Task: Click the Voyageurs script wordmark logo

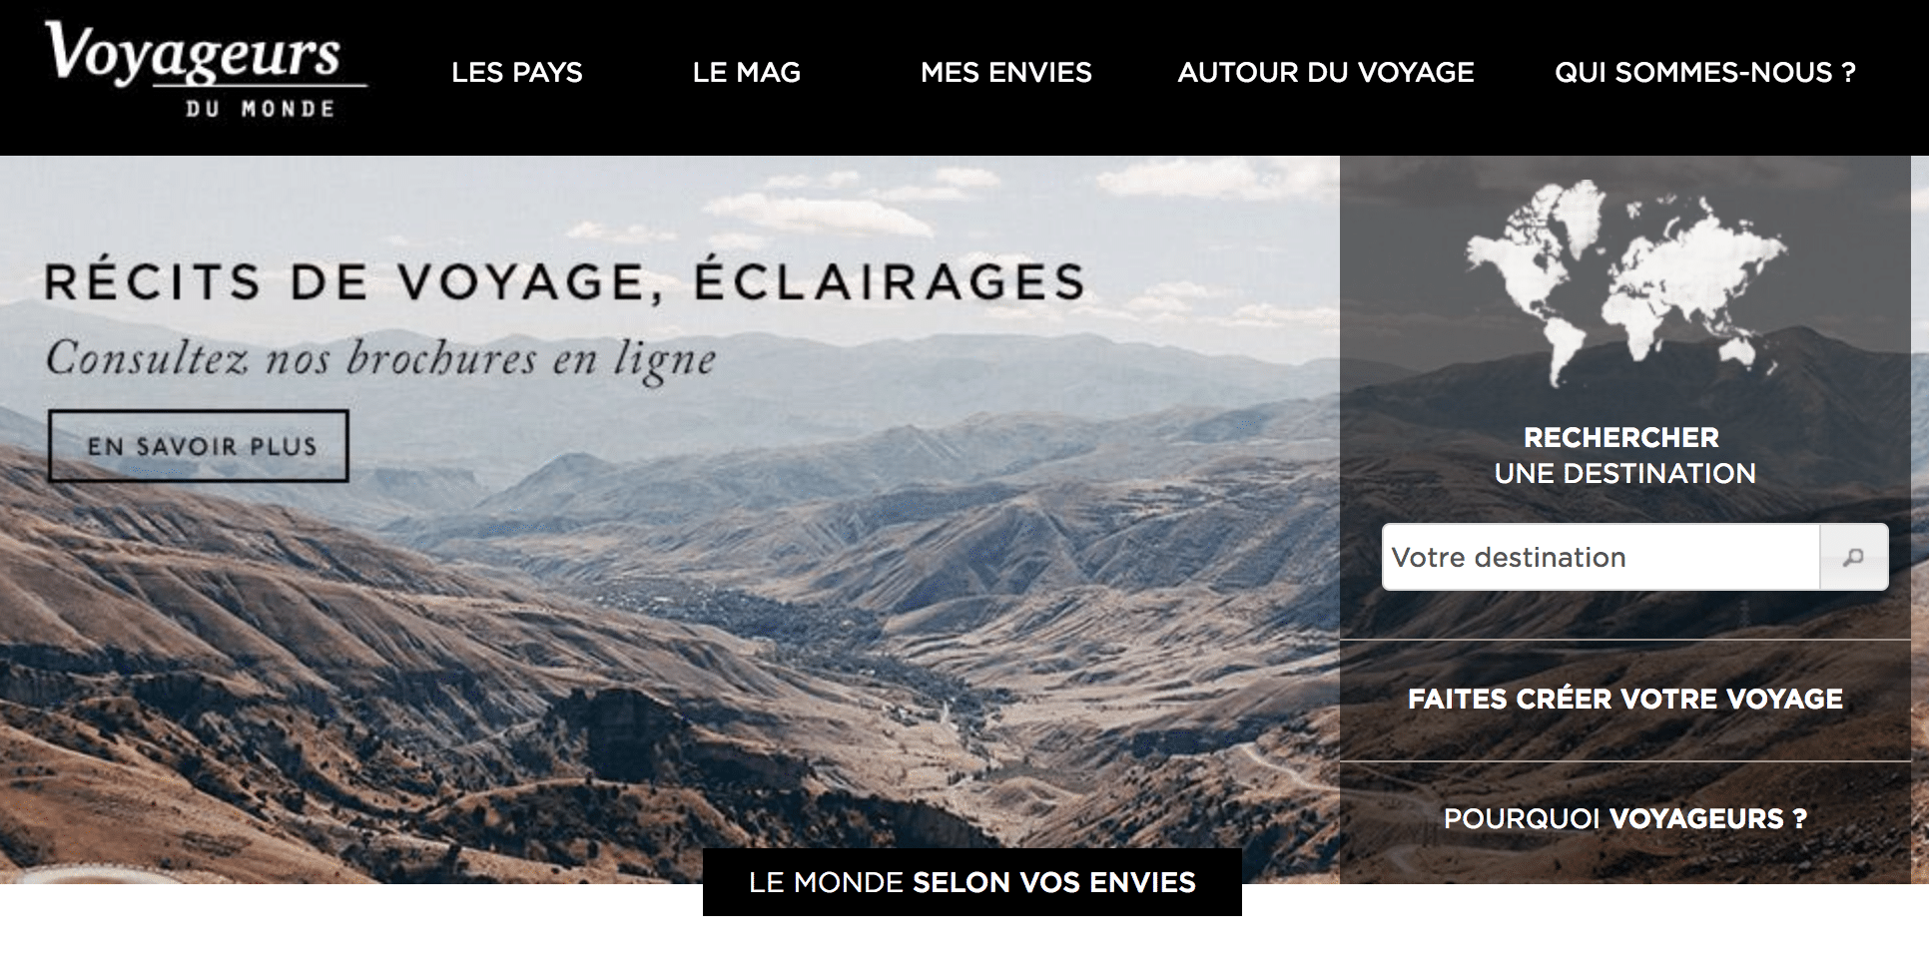Action: point(193,53)
